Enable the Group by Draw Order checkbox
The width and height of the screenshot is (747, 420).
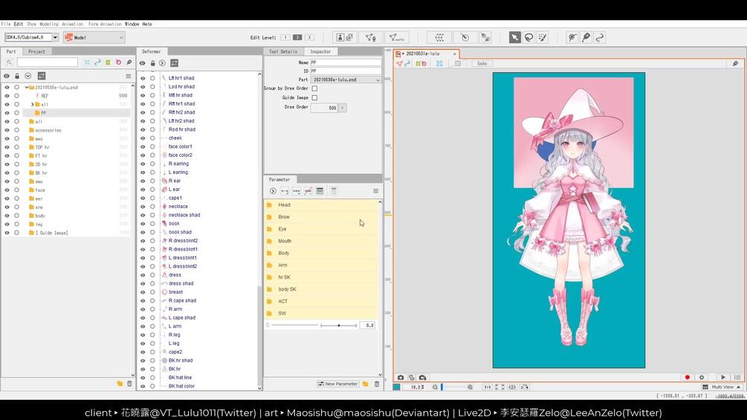click(314, 88)
